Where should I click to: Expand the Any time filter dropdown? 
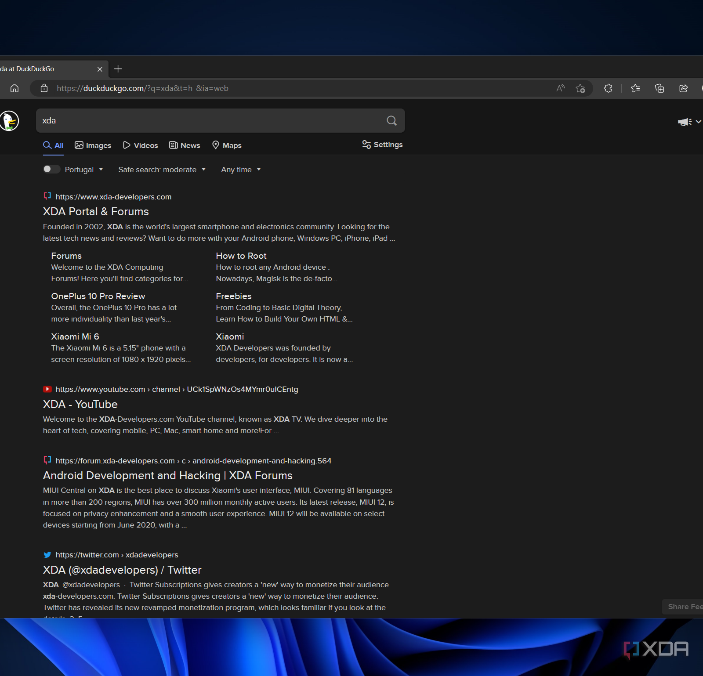[x=241, y=170]
